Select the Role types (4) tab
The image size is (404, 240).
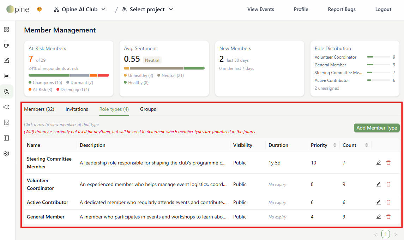(114, 109)
